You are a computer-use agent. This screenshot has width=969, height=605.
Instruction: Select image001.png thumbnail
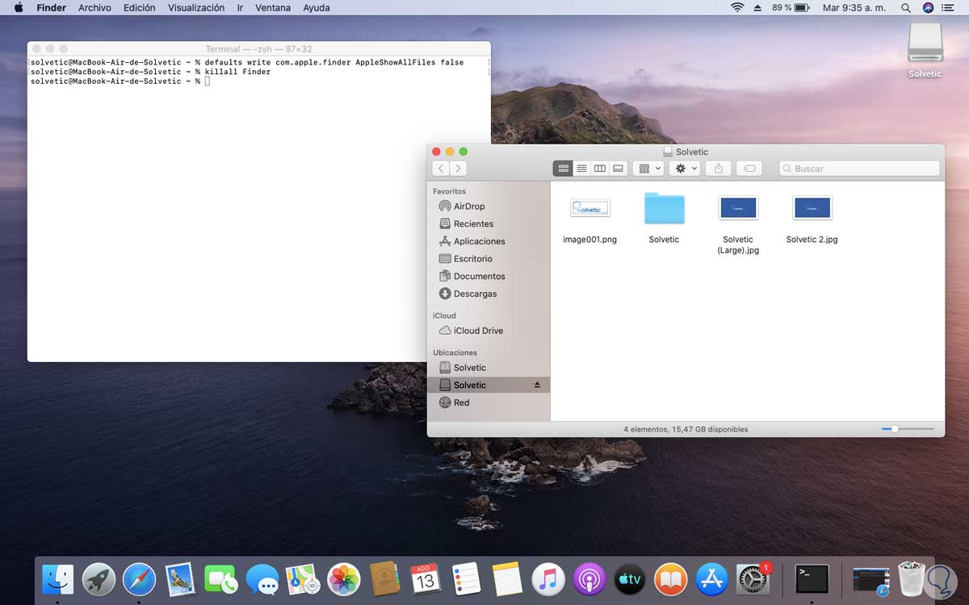[x=589, y=208]
